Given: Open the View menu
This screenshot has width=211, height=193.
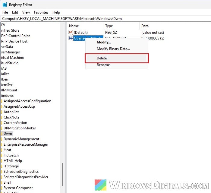Looking at the screenshot, I should (26, 12).
